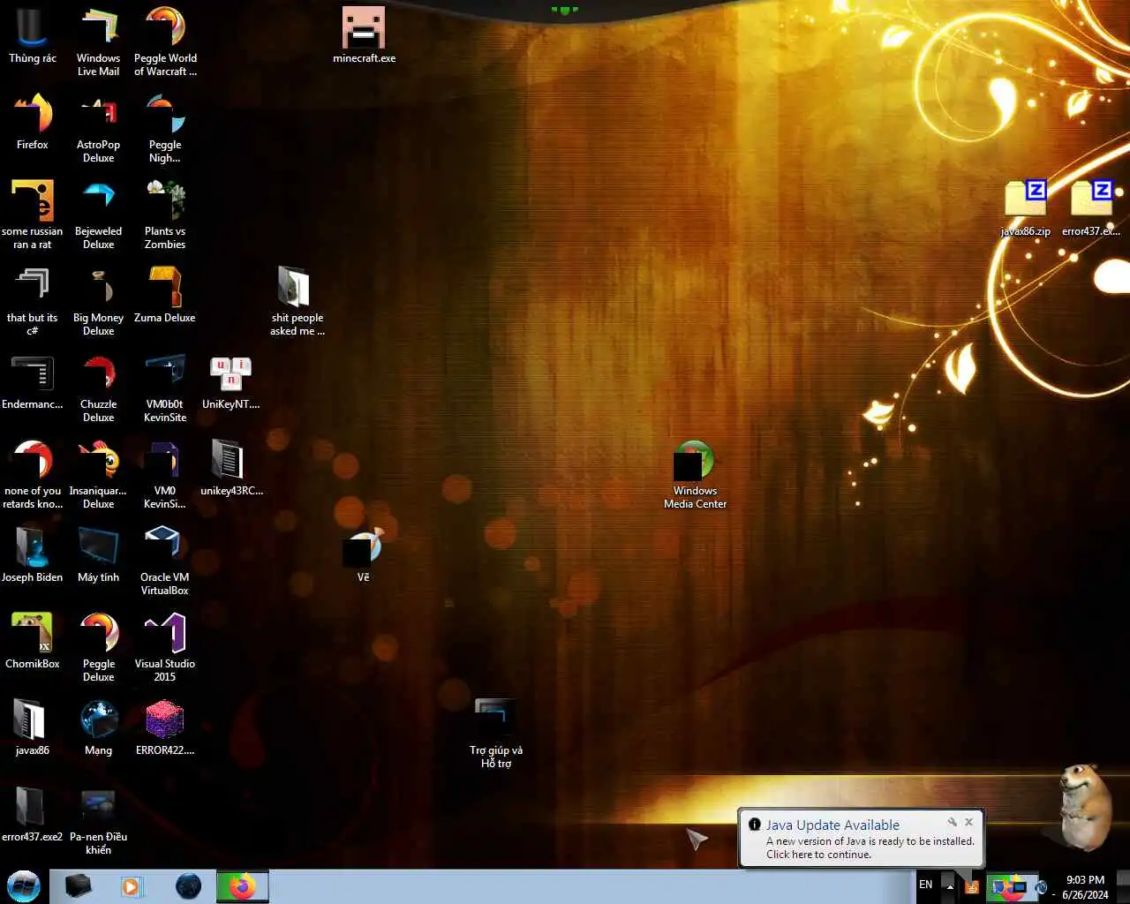1130x904 pixels.
Task: Open Java notification options wrench
Action: pos(953,822)
